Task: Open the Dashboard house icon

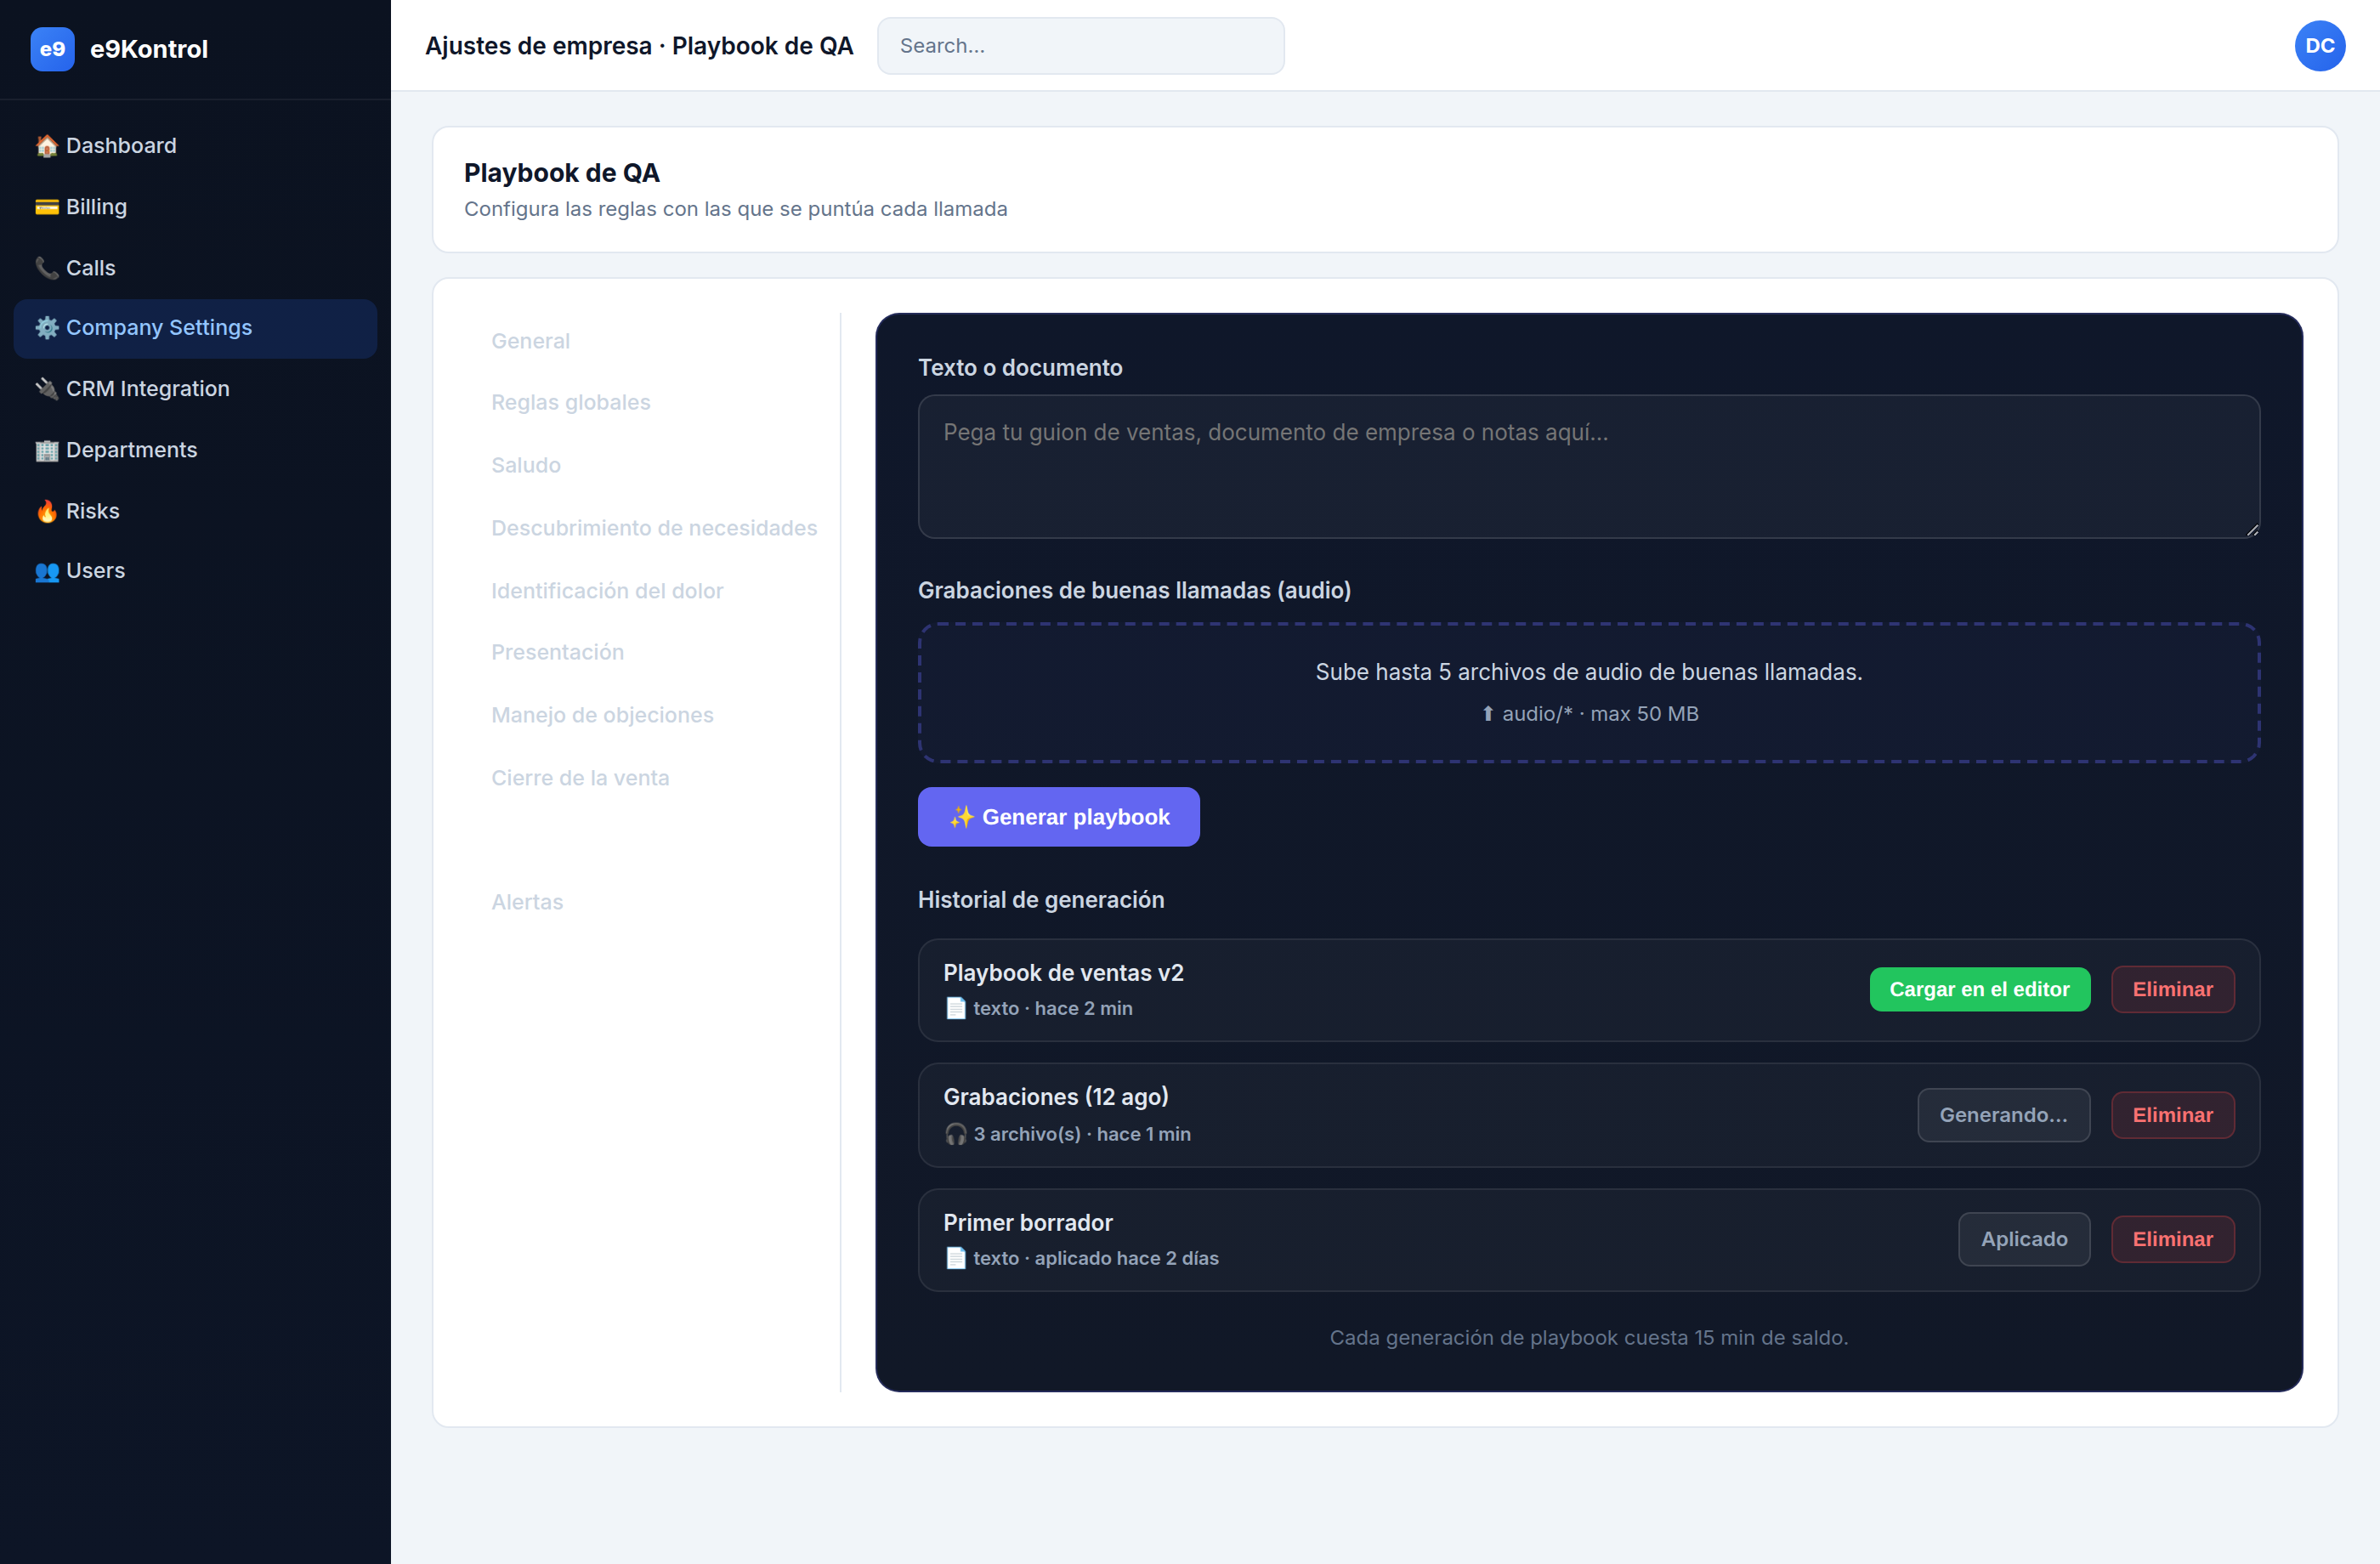Action: [x=46, y=146]
